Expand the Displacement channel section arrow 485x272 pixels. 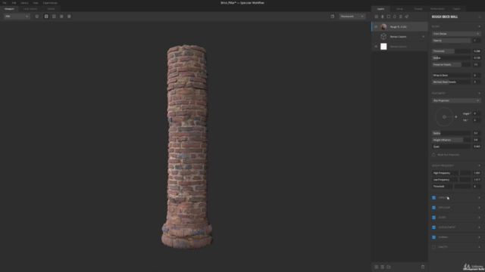click(479, 227)
